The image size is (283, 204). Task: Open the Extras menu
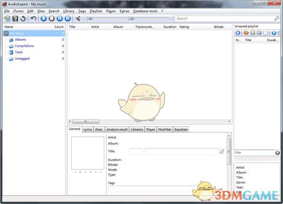tap(125, 11)
